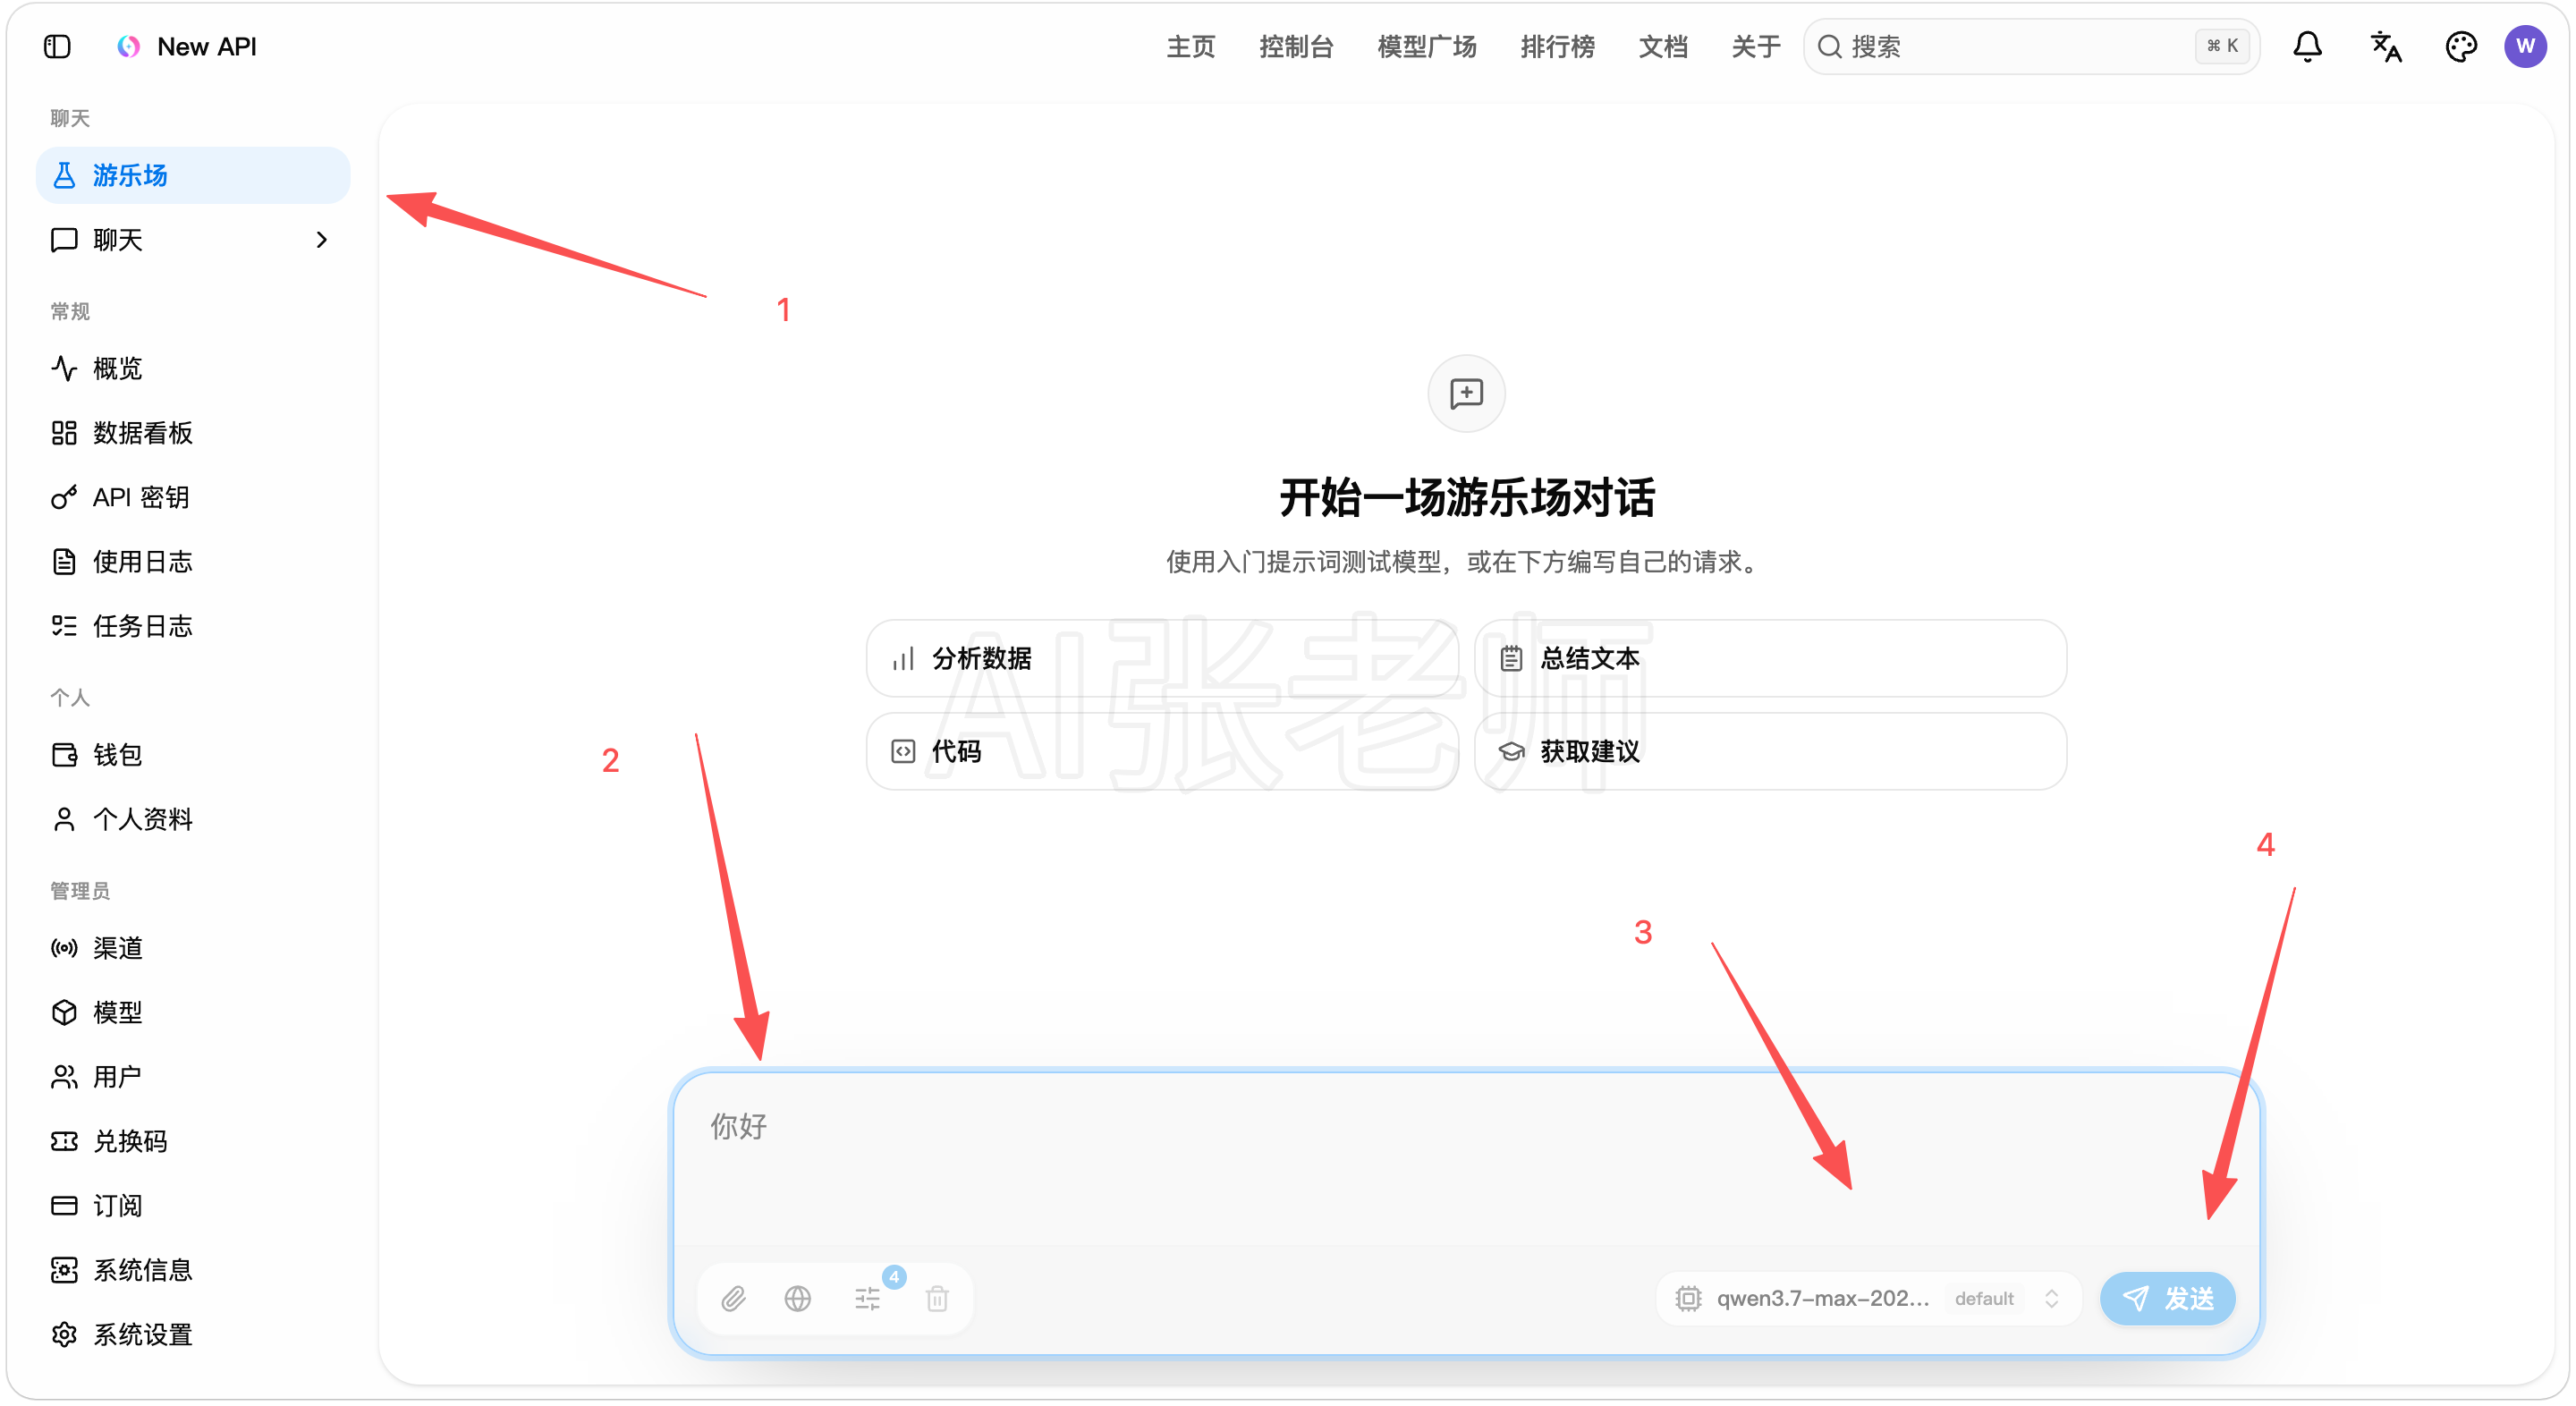Open 系统设置 settings page
This screenshot has height=1406, width=2576.
[x=193, y=1335]
